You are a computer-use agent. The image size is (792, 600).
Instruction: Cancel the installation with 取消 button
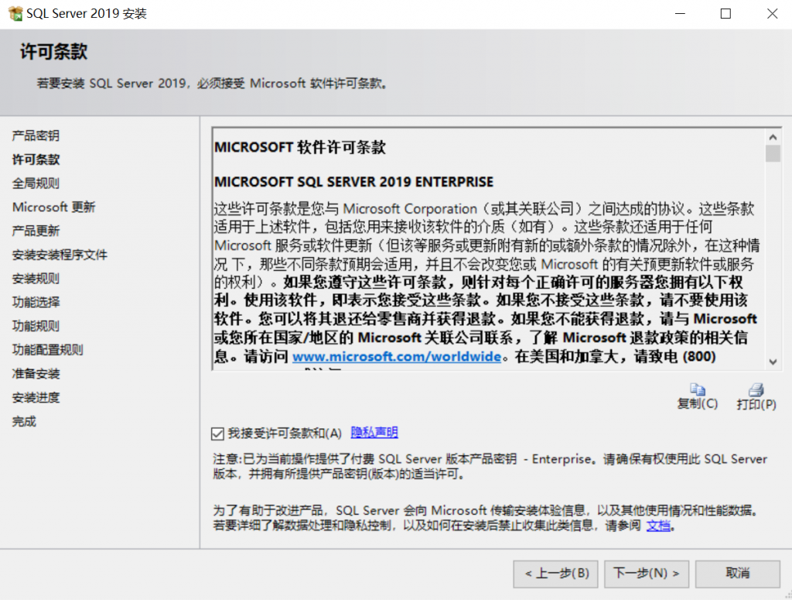click(737, 574)
